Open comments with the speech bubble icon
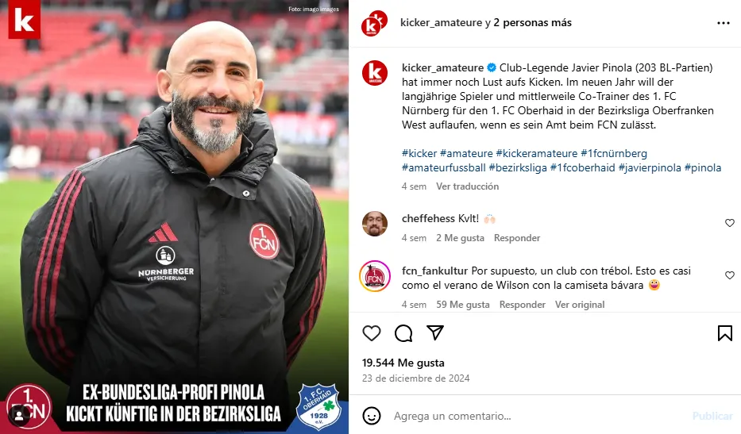 click(403, 333)
